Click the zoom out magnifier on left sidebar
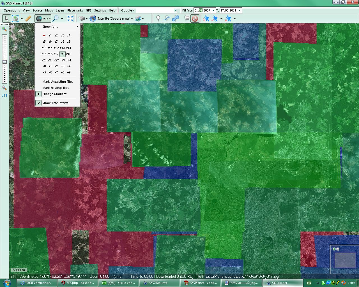 [x=4, y=88]
